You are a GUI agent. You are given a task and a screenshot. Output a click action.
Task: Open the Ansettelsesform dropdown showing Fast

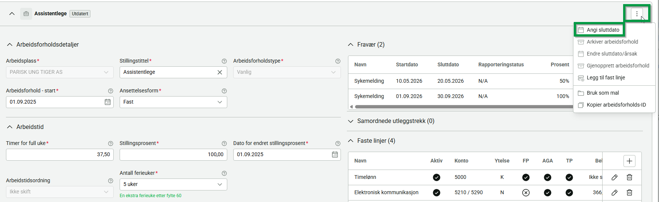click(173, 102)
